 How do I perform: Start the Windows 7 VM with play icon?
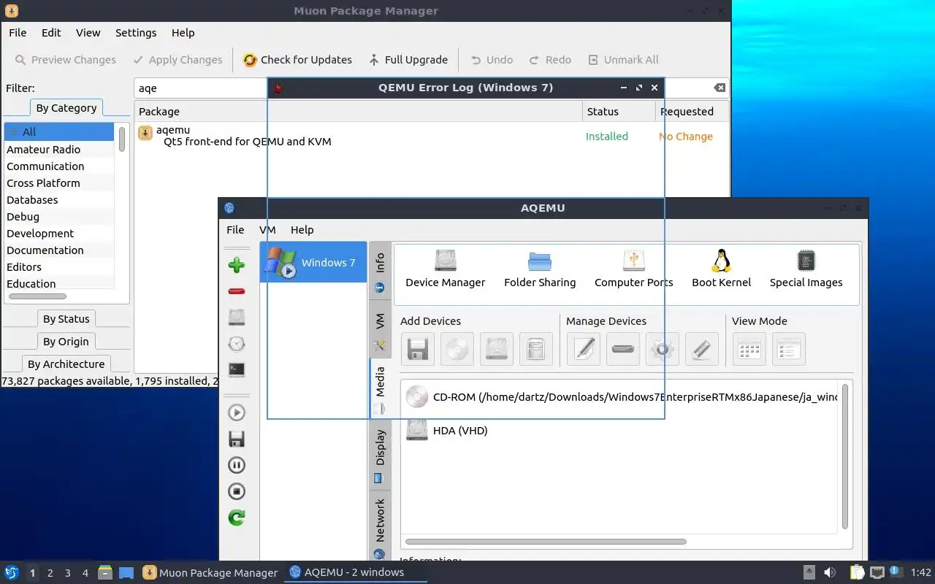(x=236, y=412)
